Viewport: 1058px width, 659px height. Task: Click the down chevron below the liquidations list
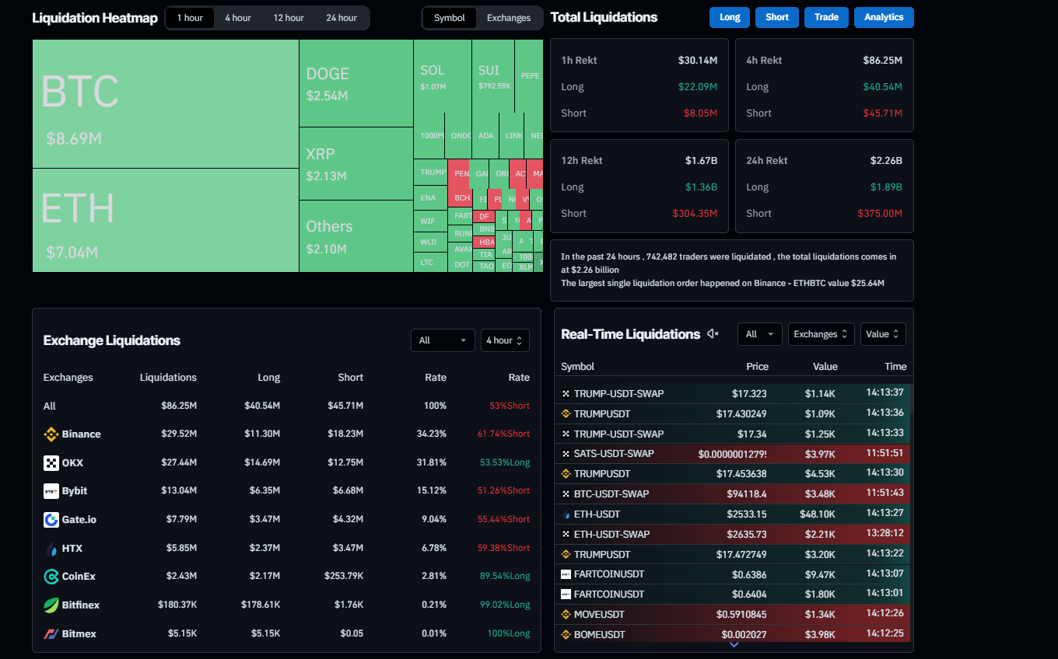(734, 644)
